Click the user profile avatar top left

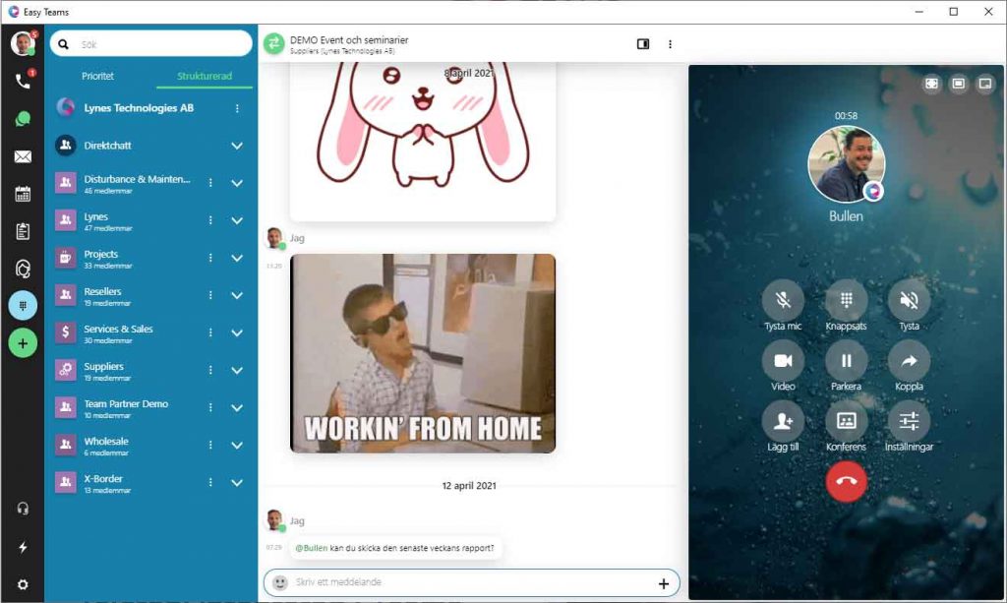pos(23,43)
